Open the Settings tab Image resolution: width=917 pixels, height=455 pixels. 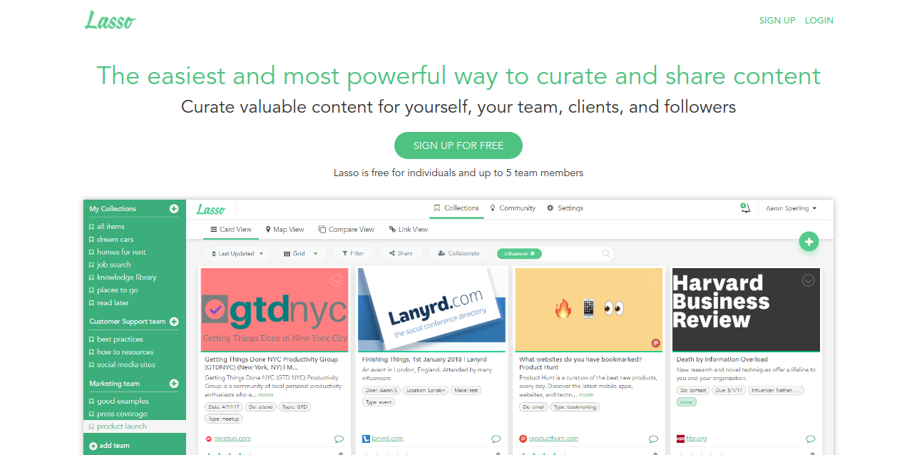565,208
